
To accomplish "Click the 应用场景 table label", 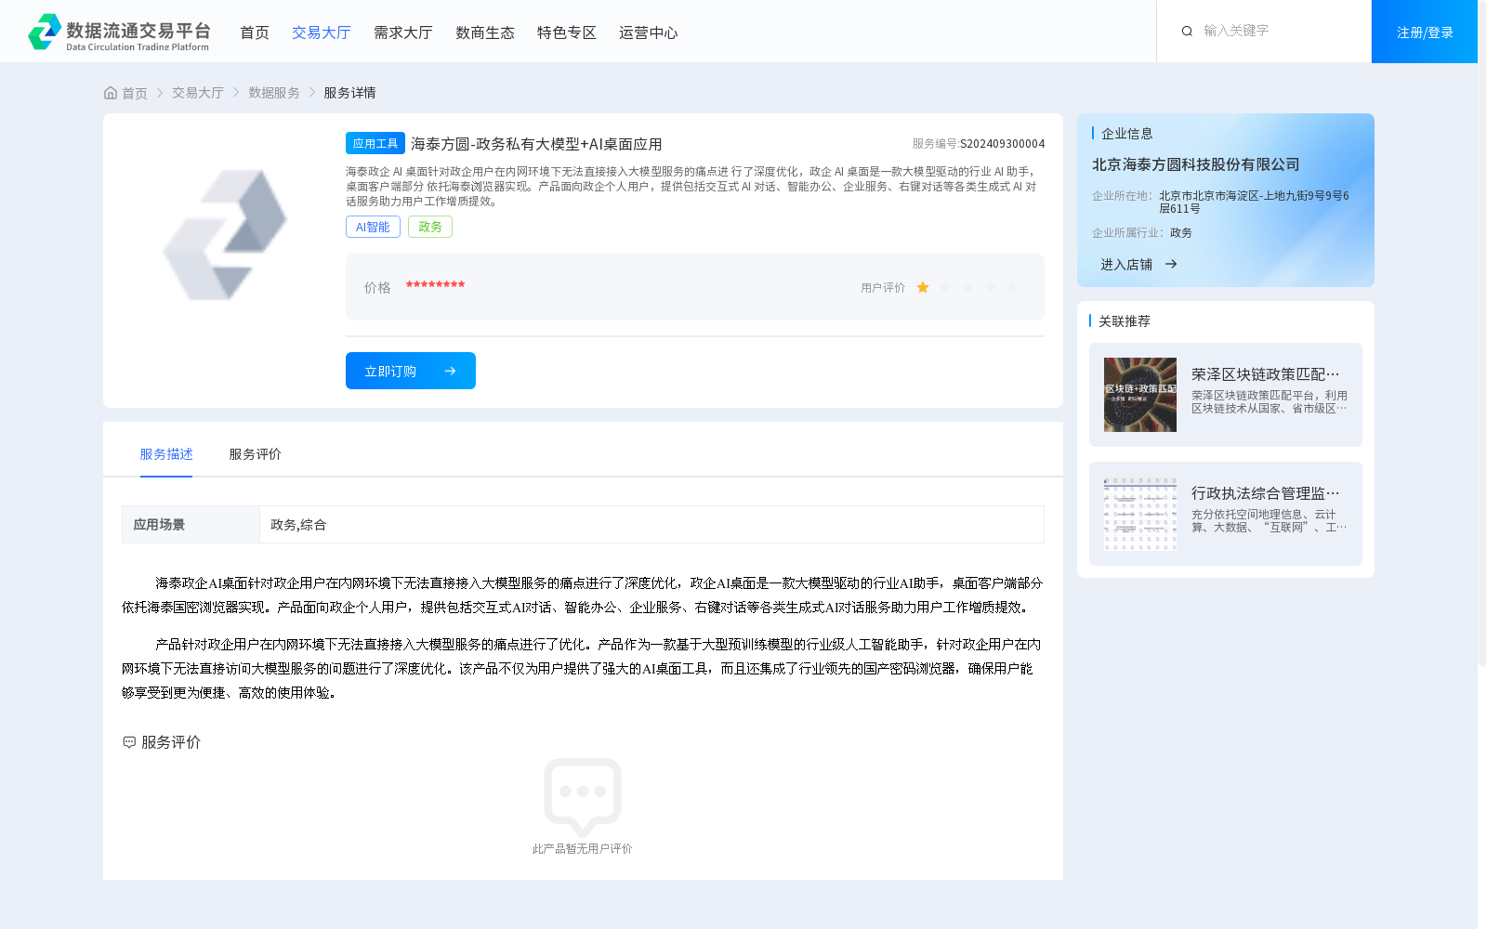I will [x=159, y=525].
